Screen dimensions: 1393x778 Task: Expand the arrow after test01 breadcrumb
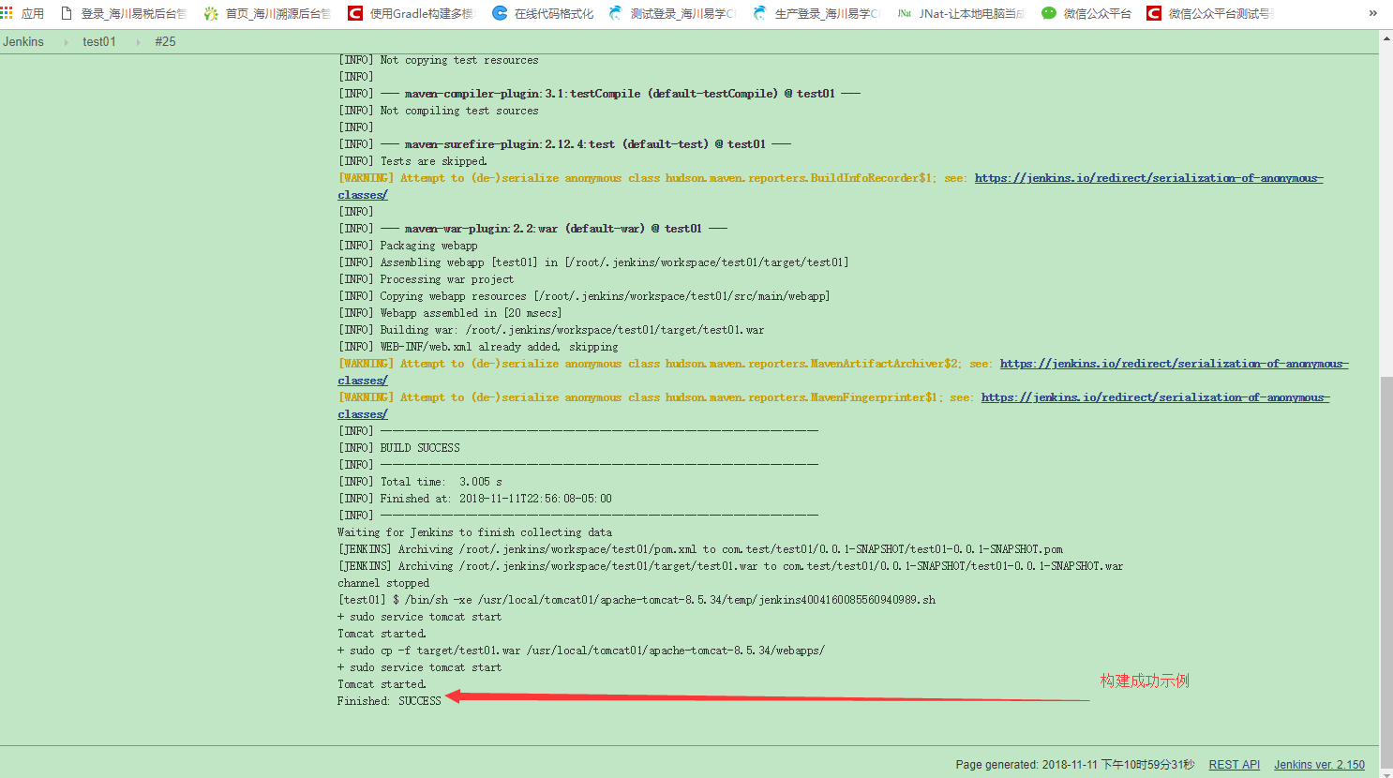(138, 42)
